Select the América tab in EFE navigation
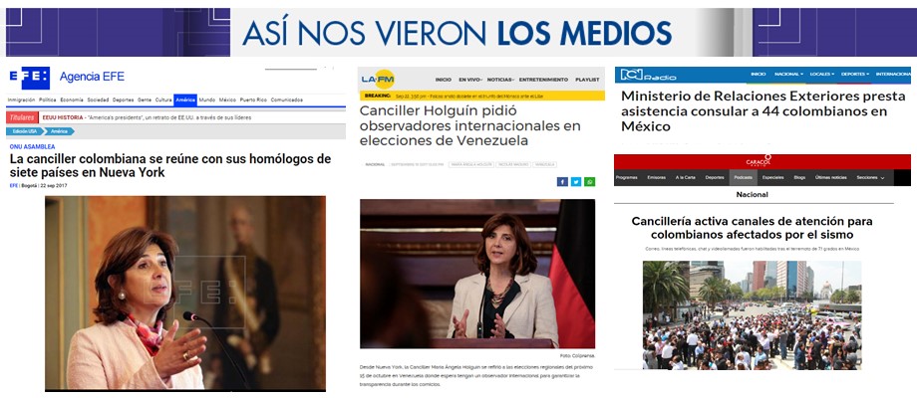 tap(184, 99)
